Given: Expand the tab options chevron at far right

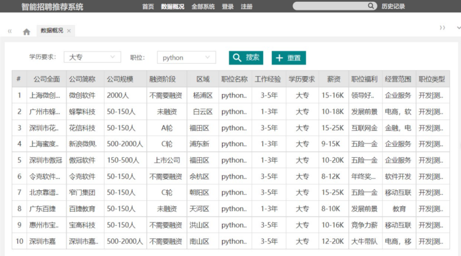Looking at the screenshot, I should coord(459,28).
